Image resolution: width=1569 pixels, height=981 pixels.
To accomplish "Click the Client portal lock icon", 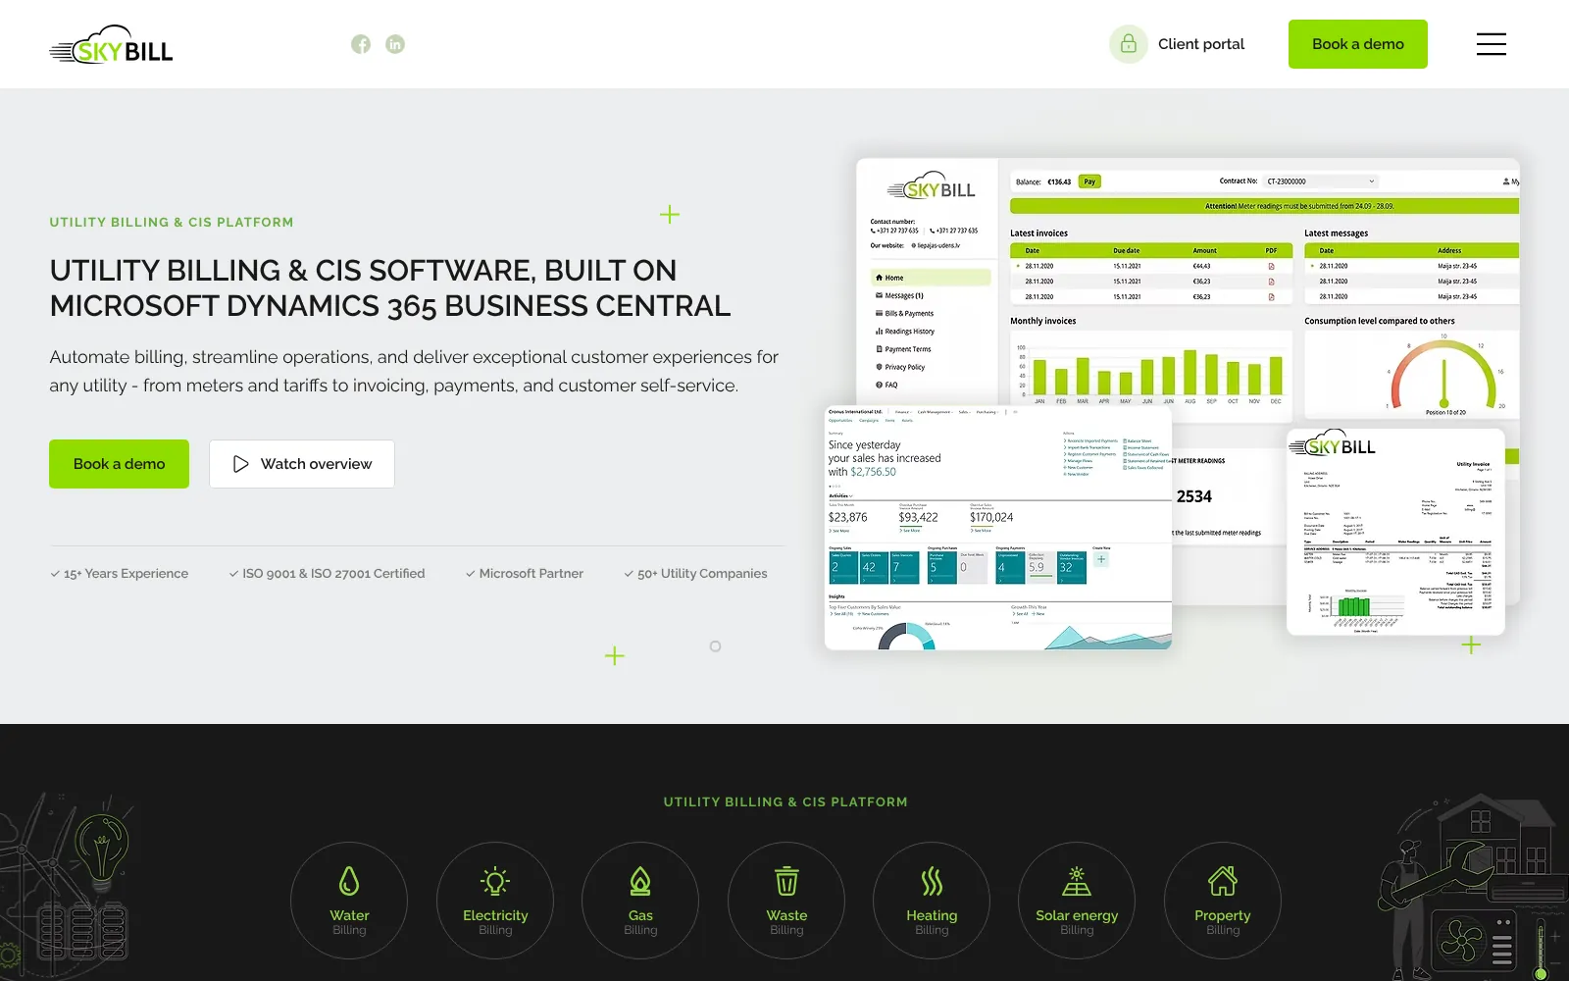I will point(1129,44).
